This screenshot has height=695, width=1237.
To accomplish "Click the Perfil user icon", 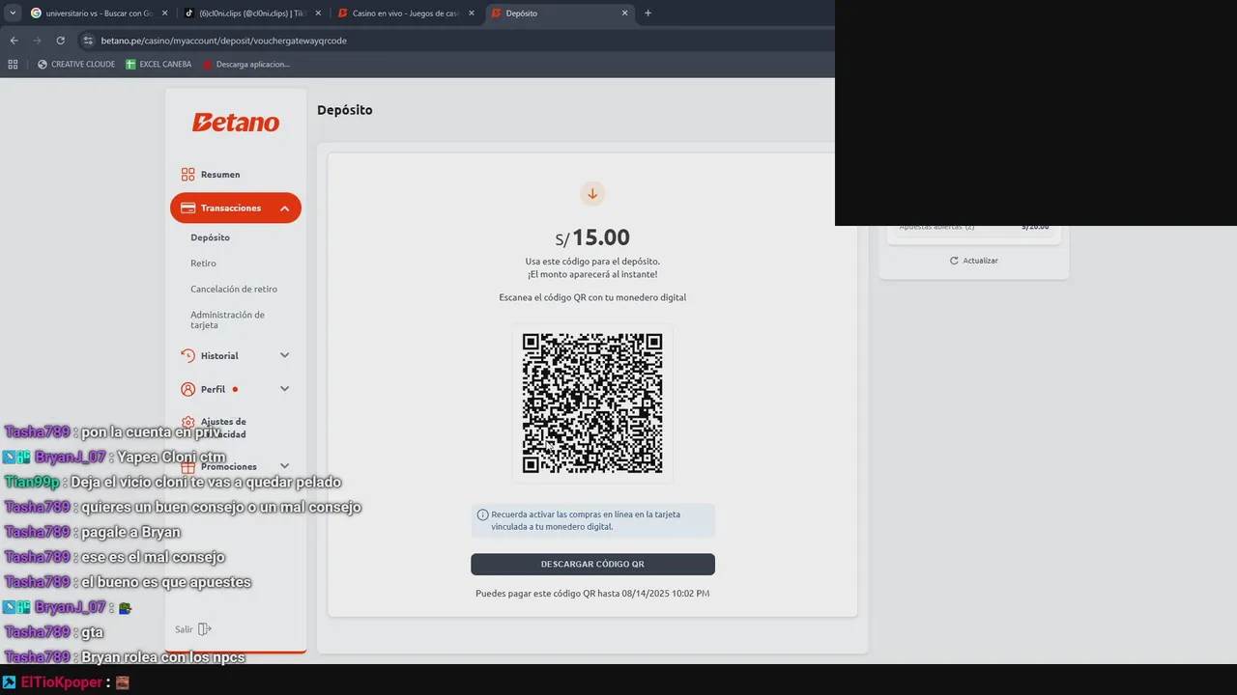I will (x=188, y=389).
